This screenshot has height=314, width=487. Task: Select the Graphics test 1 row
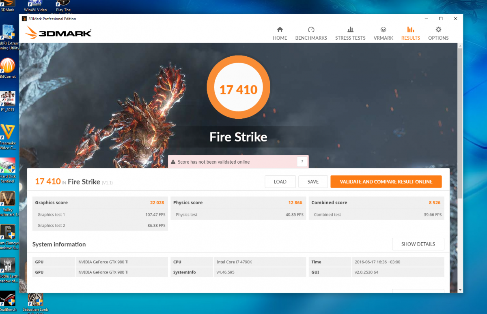[x=100, y=215]
